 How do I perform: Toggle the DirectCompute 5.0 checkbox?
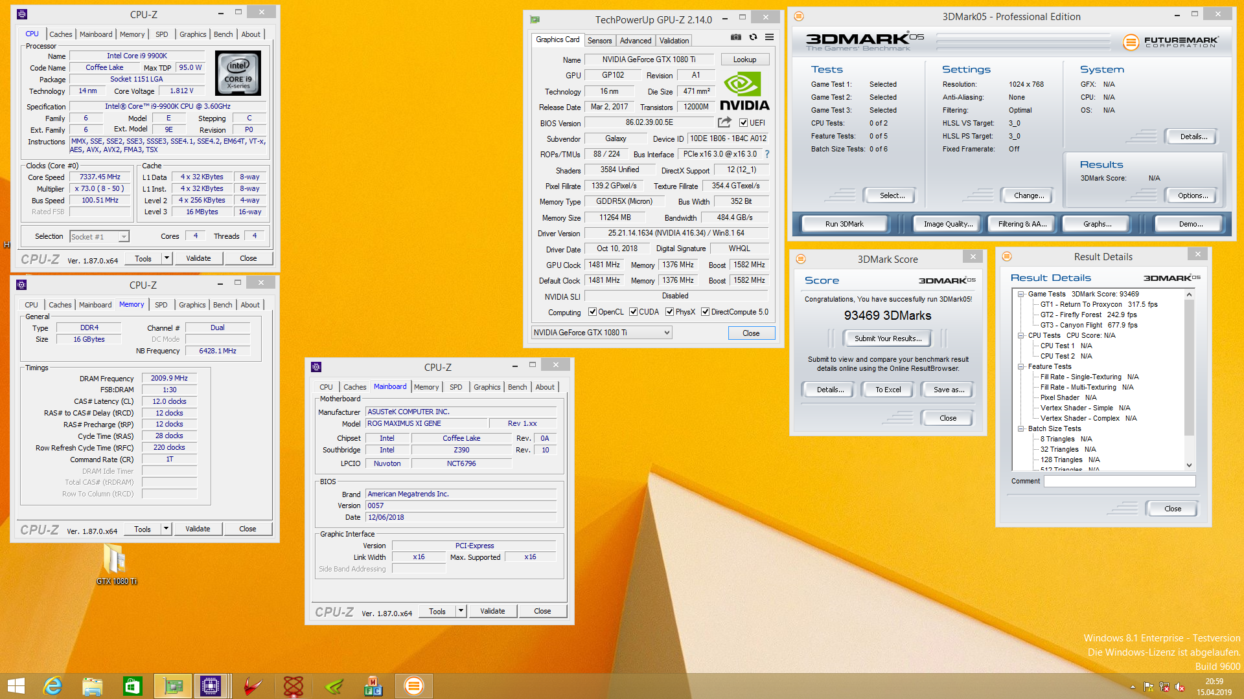coord(705,312)
